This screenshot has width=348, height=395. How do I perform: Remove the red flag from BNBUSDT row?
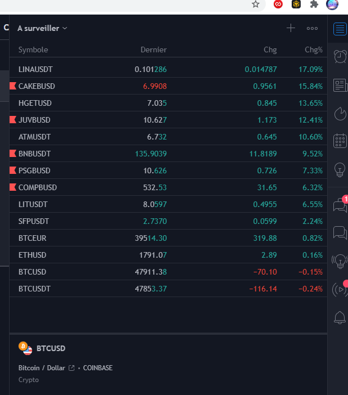point(13,154)
